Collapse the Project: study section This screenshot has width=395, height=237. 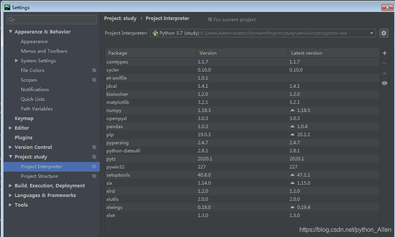(10, 157)
